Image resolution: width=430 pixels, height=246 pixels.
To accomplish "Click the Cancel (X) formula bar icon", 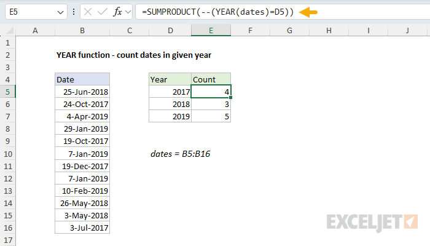I will pyautogui.click(x=88, y=12).
